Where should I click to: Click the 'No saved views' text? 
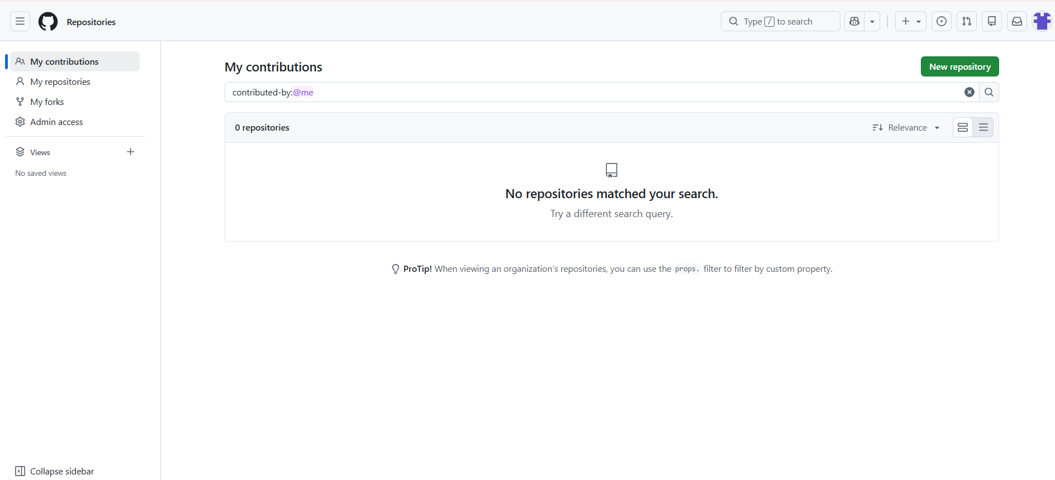[41, 173]
